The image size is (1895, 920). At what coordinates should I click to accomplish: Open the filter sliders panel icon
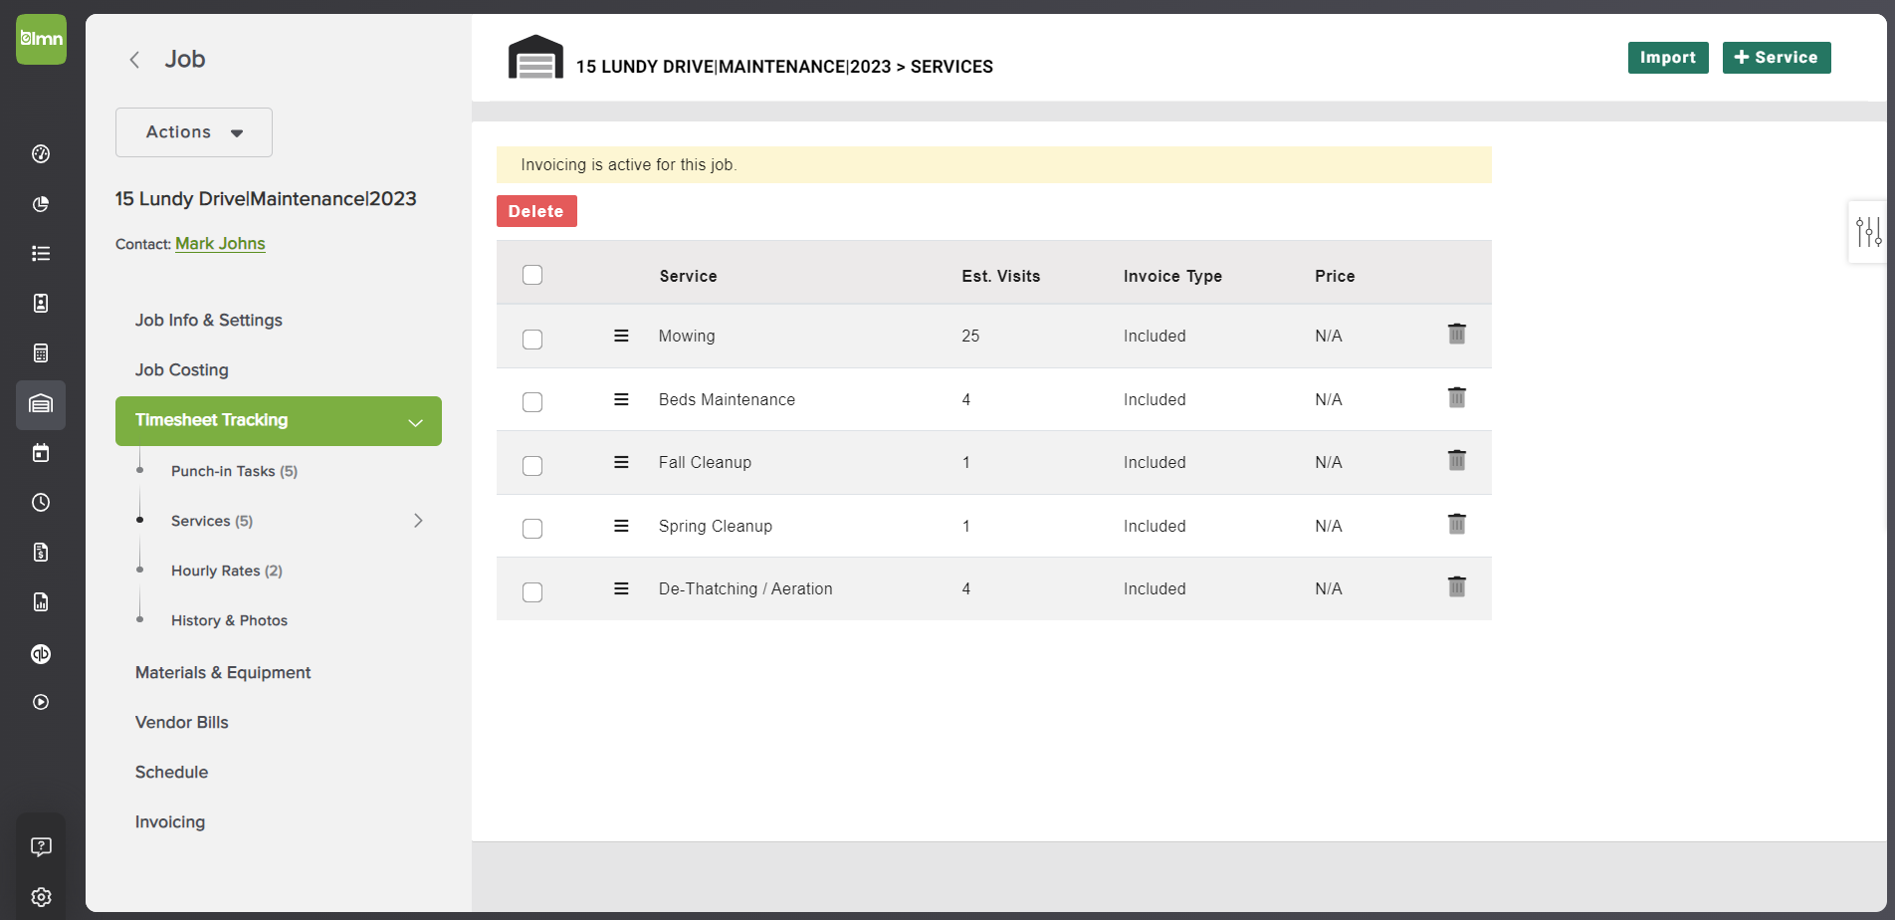point(1868,232)
